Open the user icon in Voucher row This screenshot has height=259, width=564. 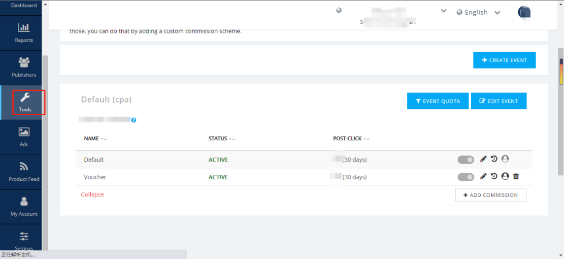point(505,176)
